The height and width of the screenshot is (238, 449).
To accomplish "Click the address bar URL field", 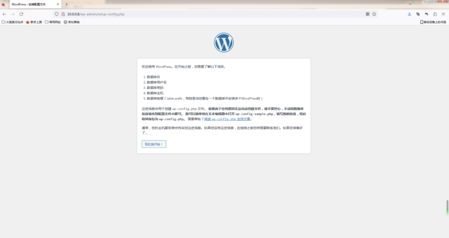I will 215,14.
